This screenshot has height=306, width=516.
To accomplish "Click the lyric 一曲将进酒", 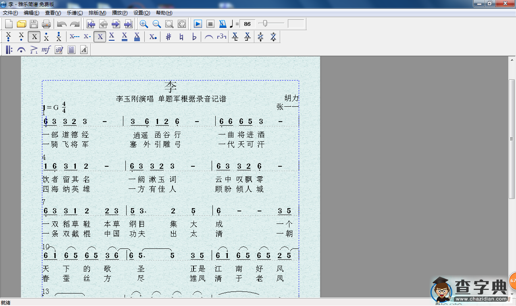I will coord(241,134).
